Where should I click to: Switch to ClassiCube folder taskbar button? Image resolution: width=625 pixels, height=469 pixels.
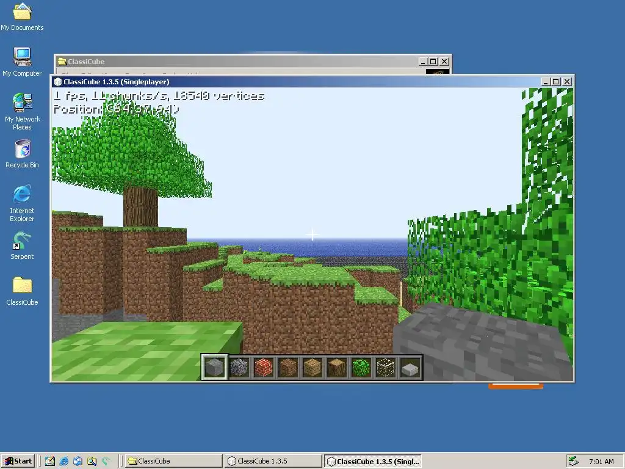[x=174, y=461]
